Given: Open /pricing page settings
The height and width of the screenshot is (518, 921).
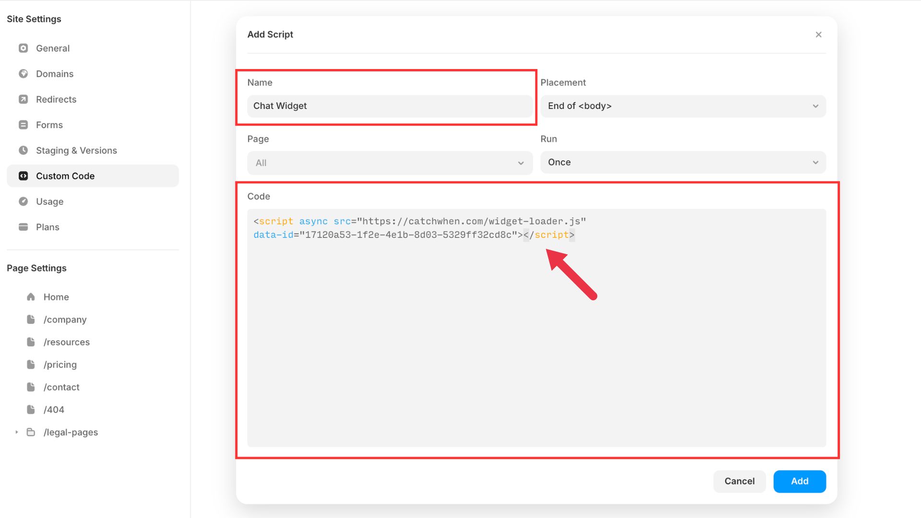Looking at the screenshot, I should (x=93, y=365).
